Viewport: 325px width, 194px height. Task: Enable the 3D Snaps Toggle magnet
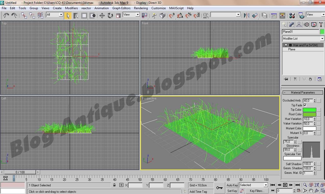tap(171, 15)
